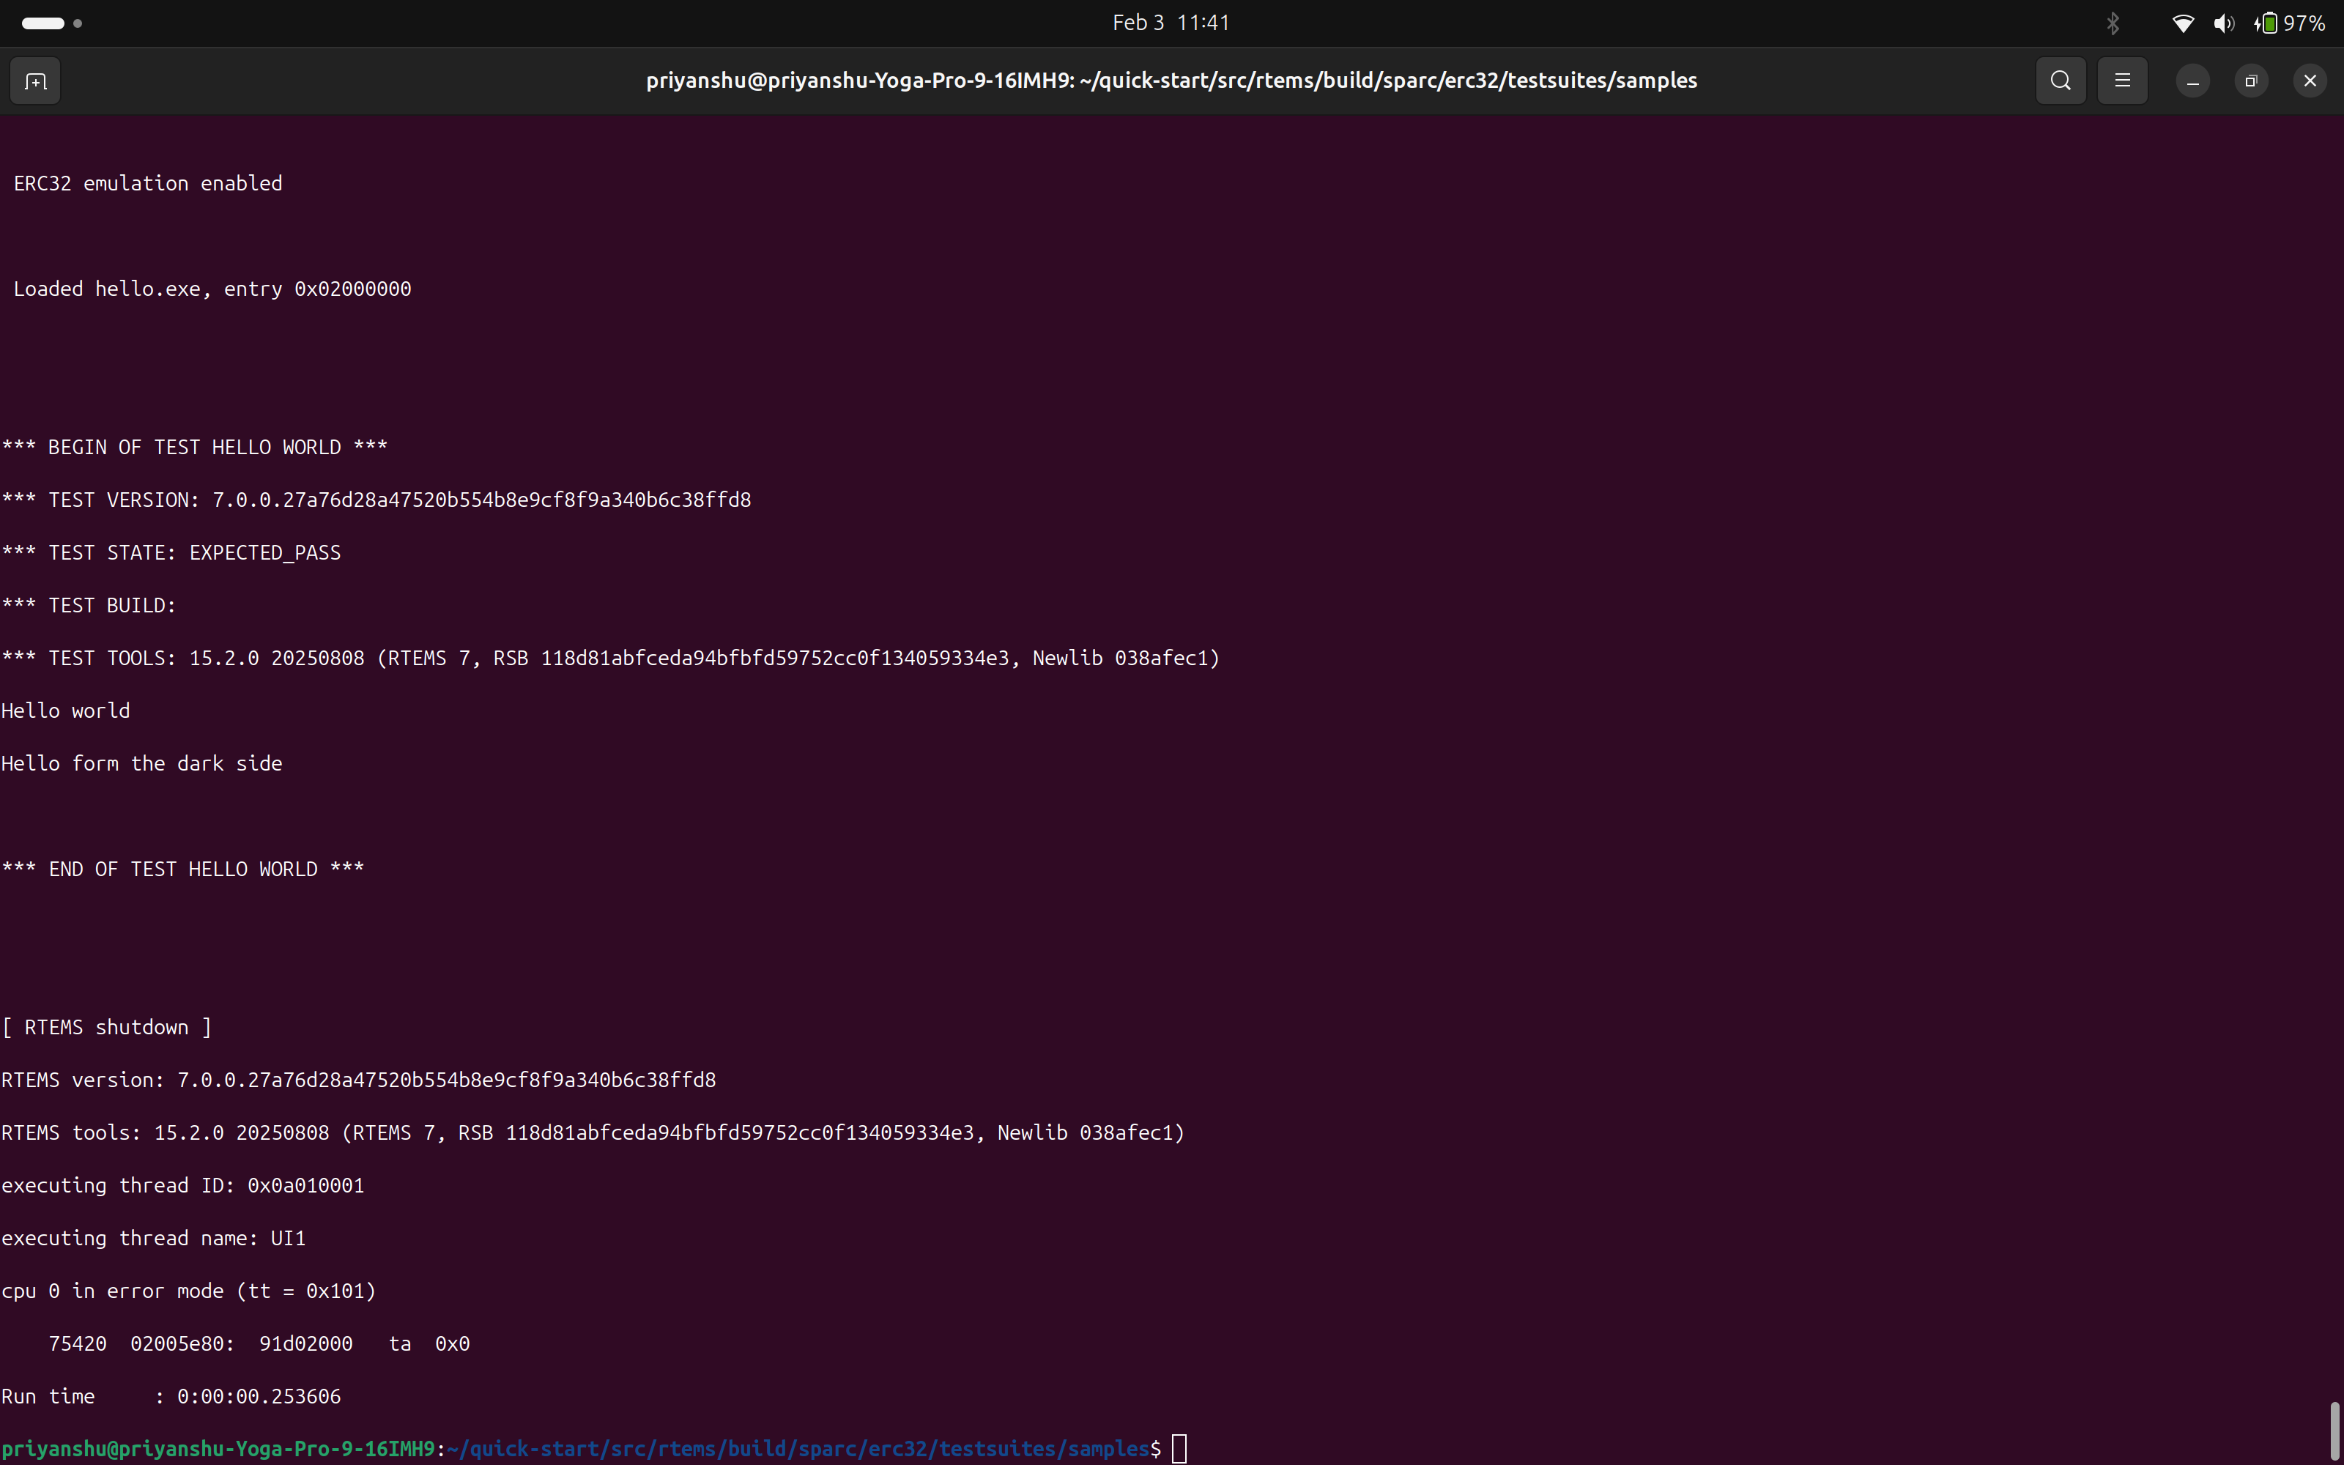The height and width of the screenshot is (1465, 2344).
Task: Click the terminal window title text
Action: (1171, 81)
